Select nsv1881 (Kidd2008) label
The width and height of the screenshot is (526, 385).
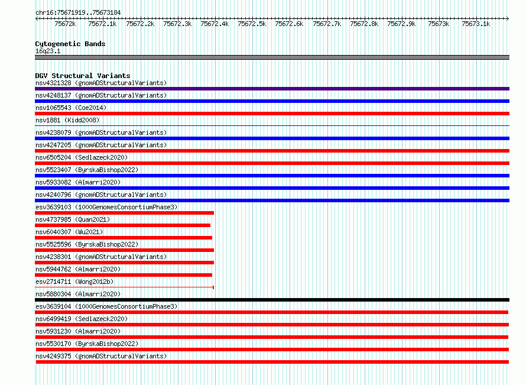[67, 120]
